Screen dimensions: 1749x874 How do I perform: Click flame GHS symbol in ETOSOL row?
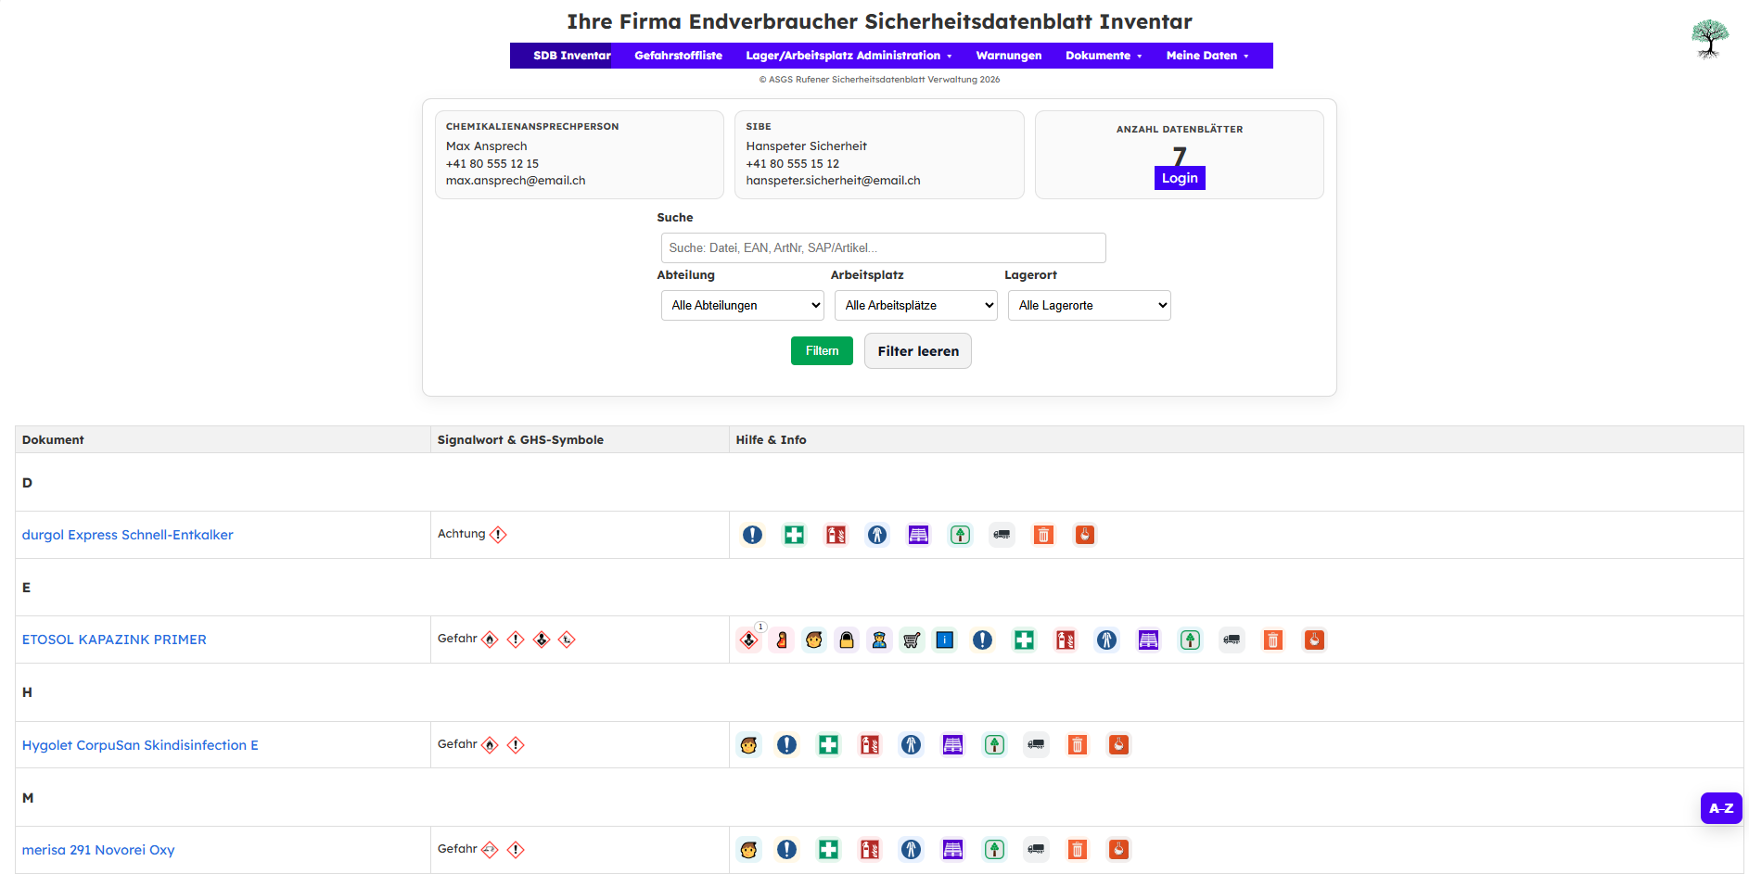tap(491, 640)
